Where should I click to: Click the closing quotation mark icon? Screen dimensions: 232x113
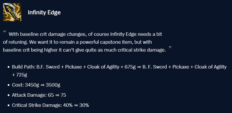(x=170, y=48)
